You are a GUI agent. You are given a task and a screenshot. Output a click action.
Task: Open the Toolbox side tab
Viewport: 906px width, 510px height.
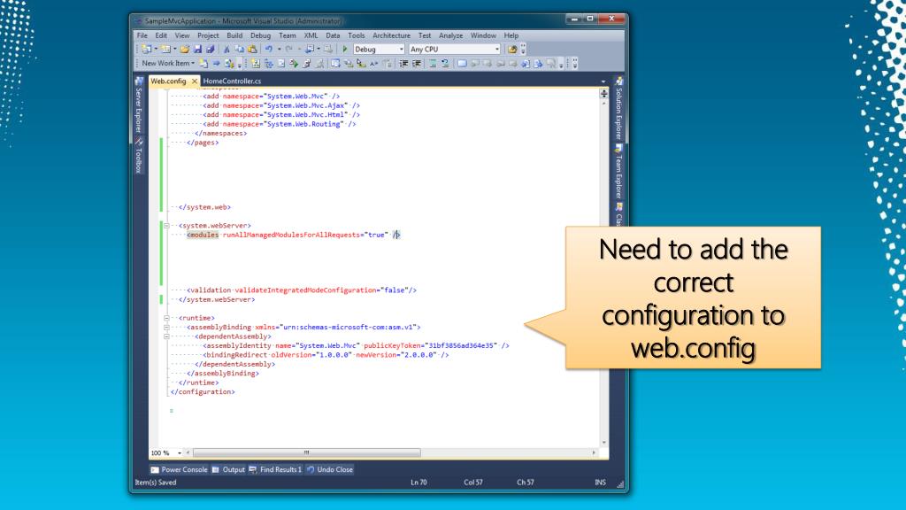[x=139, y=156]
